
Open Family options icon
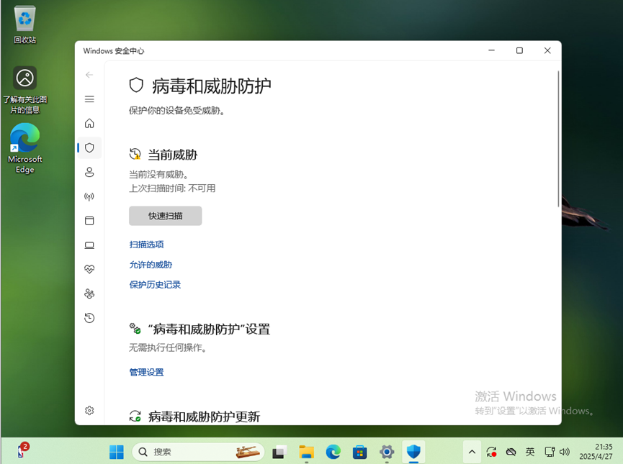point(89,294)
